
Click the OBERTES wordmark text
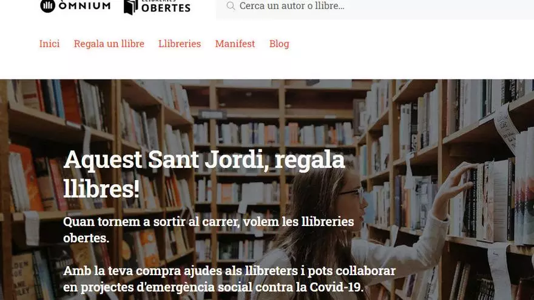coord(166,8)
